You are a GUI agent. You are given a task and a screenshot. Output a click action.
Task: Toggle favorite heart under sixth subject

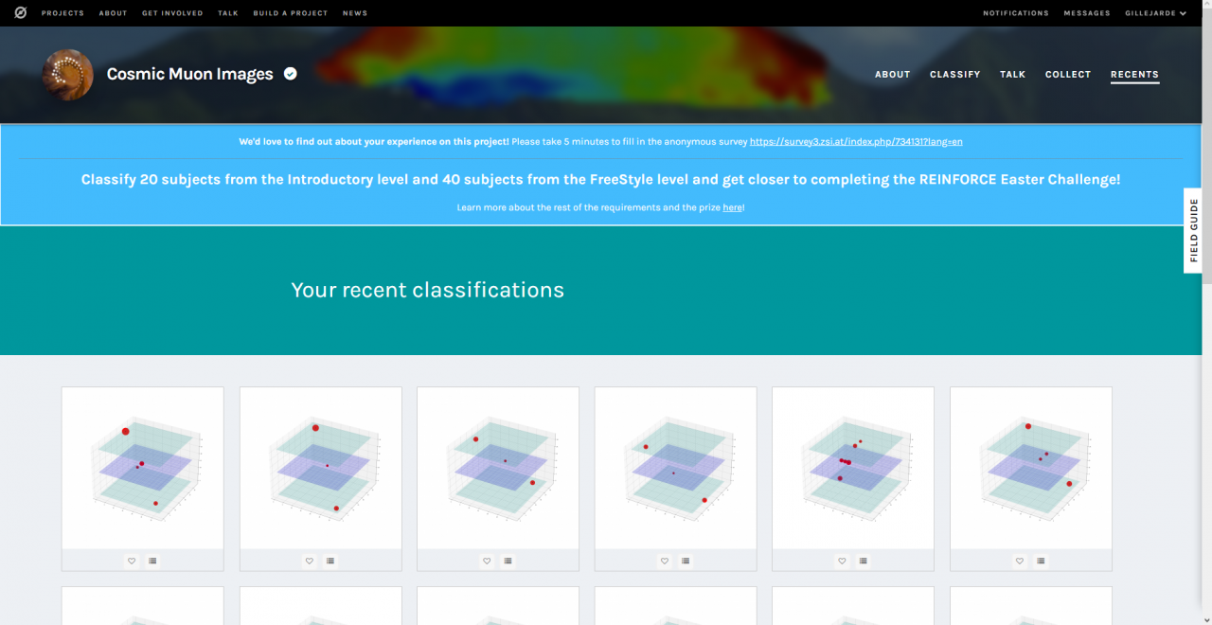1020,561
